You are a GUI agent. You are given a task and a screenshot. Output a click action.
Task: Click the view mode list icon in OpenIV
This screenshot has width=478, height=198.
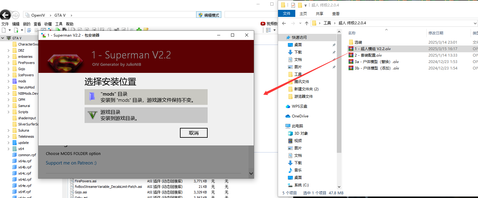click(268, 30)
